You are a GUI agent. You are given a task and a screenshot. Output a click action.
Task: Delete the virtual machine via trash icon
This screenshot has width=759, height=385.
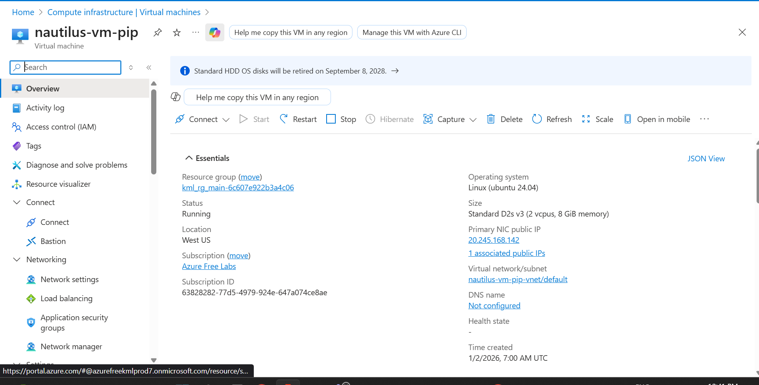[x=491, y=119]
